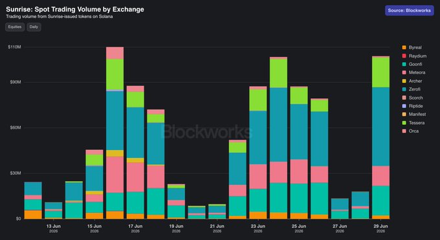Click the blue Zerofi segment of 27 Jun bar
This screenshot has width=440, height=240.
[340, 204]
